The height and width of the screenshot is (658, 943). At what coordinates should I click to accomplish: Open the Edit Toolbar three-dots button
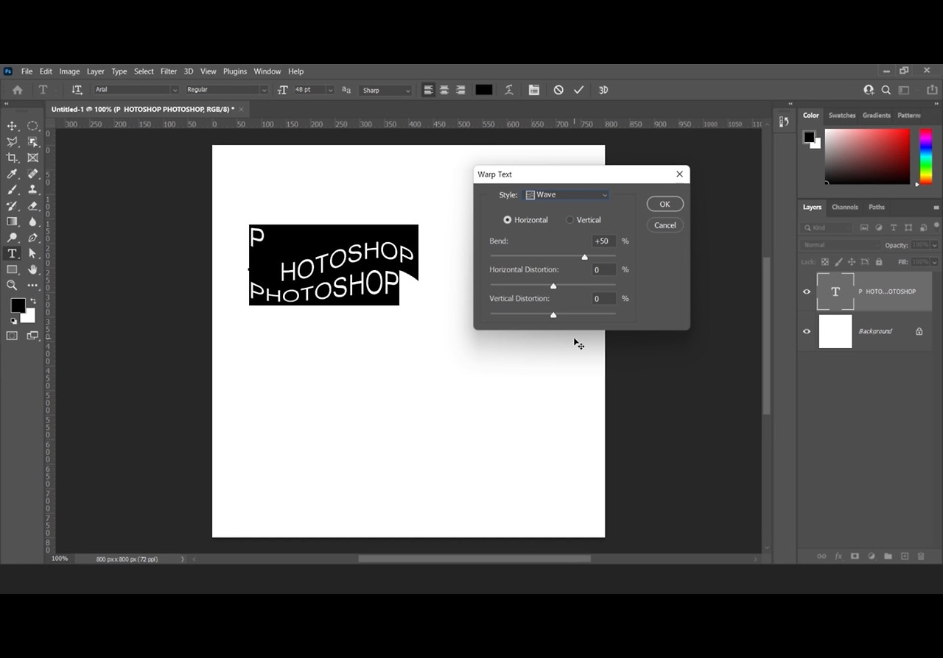pyautogui.click(x=33, y=286)
